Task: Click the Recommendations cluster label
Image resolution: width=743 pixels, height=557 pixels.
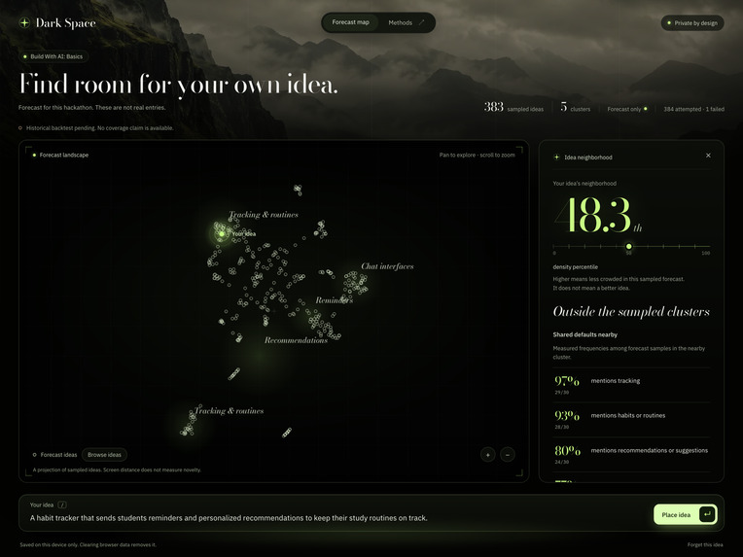Action: click(296, 340)
